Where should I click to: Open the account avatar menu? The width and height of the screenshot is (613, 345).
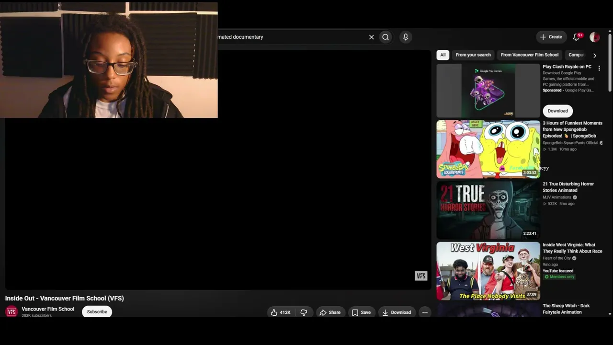595,37
